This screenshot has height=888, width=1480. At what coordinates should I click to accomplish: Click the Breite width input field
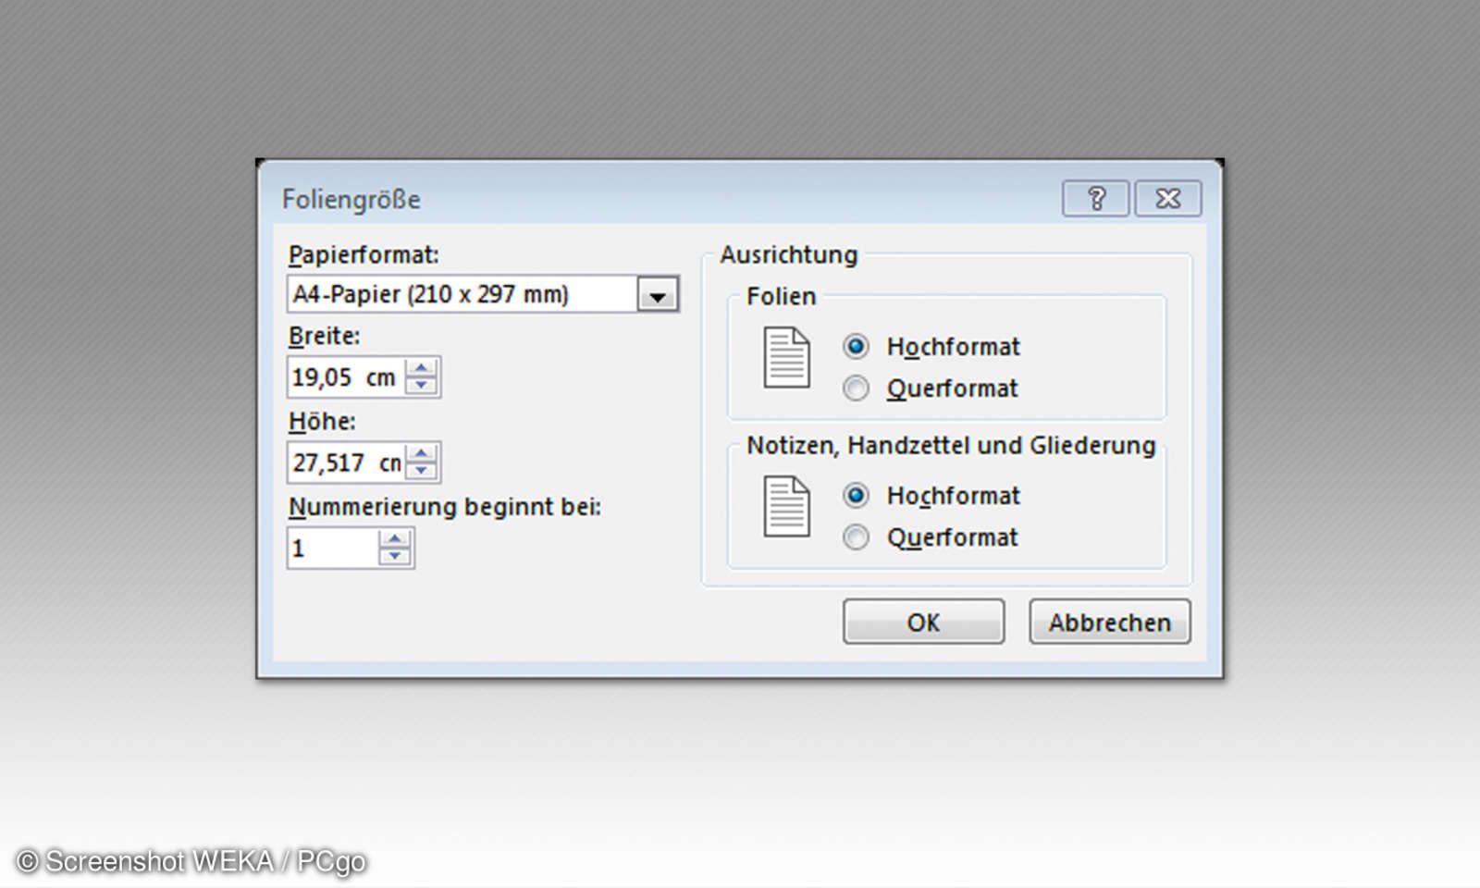pyautogui.click(x=346, y=377)
